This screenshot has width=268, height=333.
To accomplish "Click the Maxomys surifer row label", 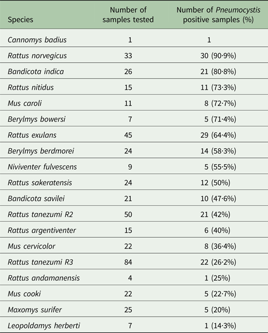I will tap(35, 310).
